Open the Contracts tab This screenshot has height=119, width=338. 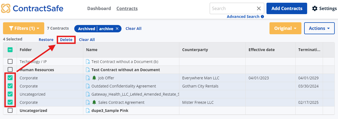(127, 8)
